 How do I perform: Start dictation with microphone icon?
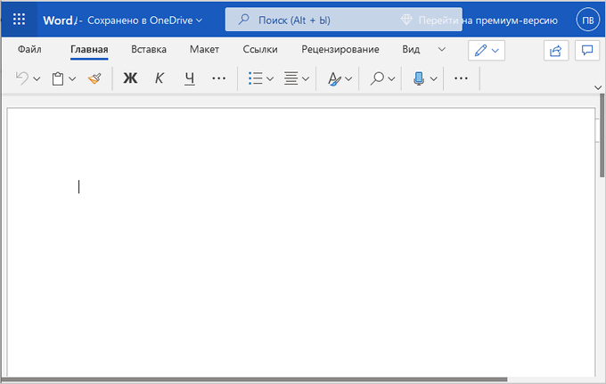[x=419, y=78]
